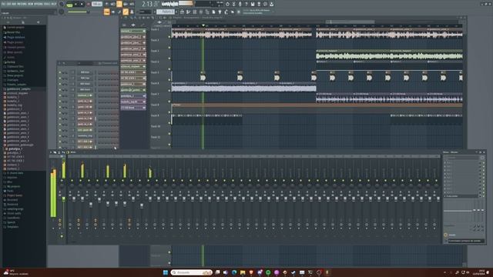Image resolution: width=493 pixels, height=277 pixels.
Task: Open the EDIT menu
Action: [8, 4]
